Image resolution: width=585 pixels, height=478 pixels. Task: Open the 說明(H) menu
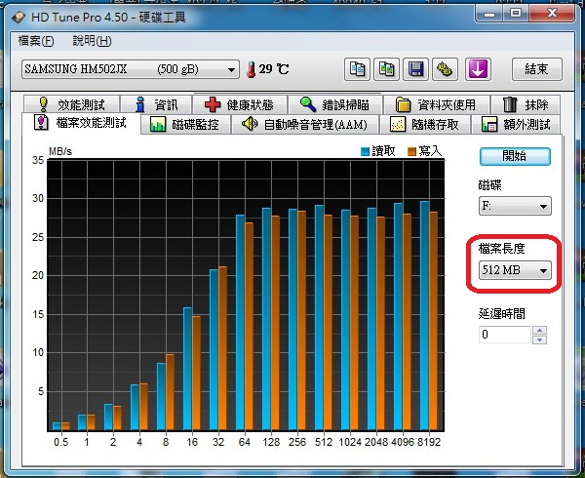[92, 41]
